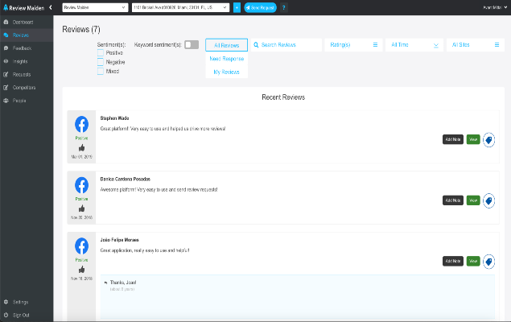Open the Miami location address dropdown
511x322 pixels.
pyautogui.click(x=180, y=7)
